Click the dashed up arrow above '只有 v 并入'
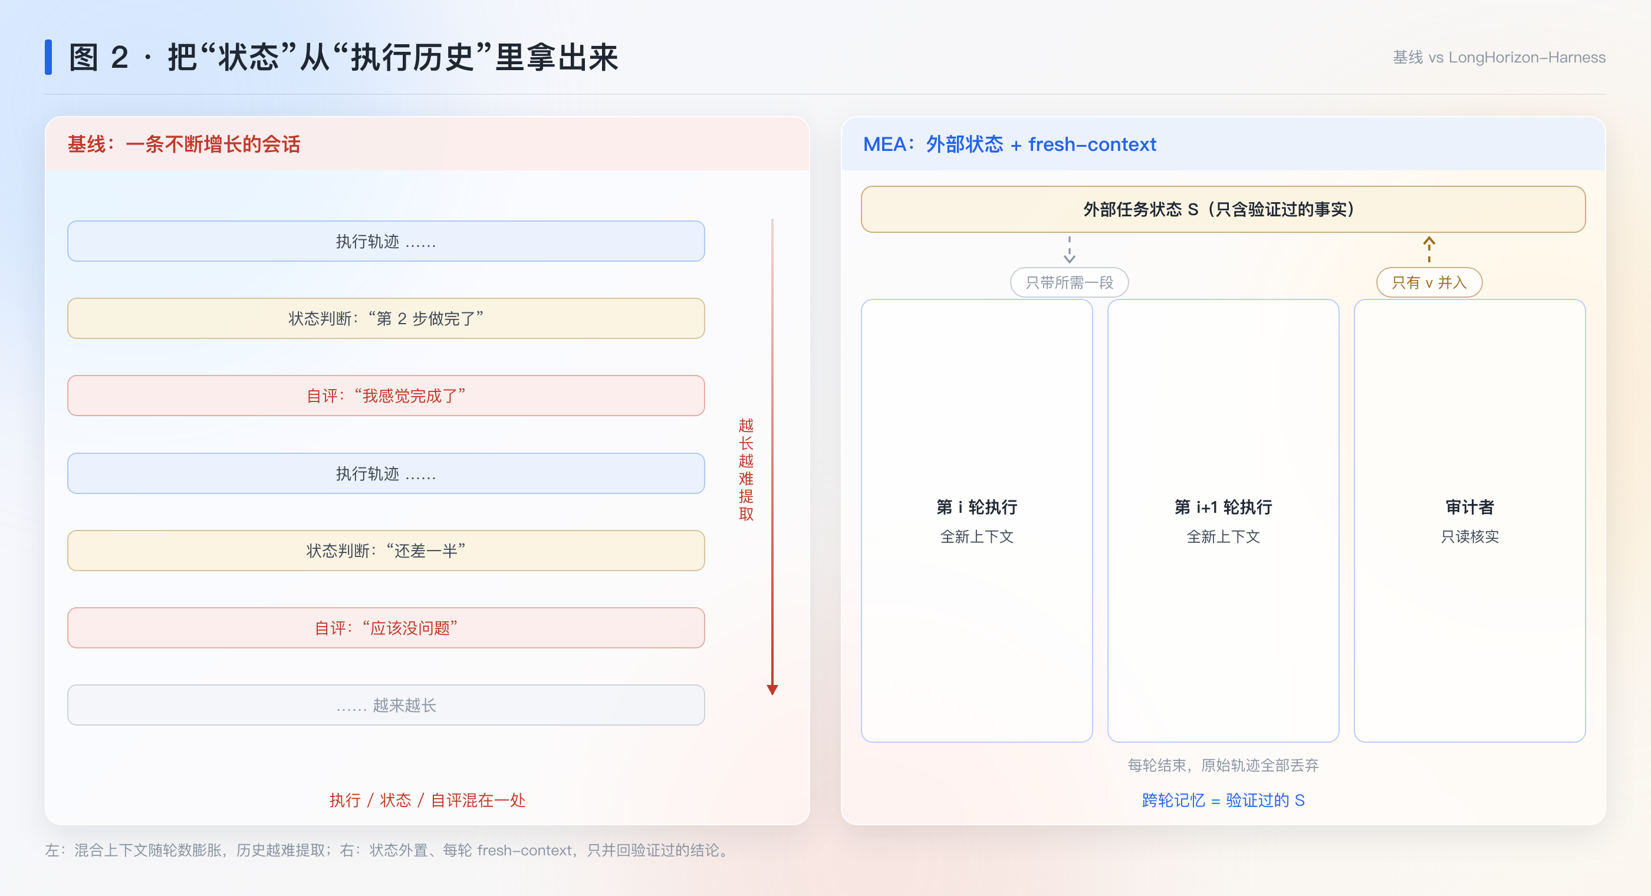The image size is (1651, 896). click(x=1429, y=250)
